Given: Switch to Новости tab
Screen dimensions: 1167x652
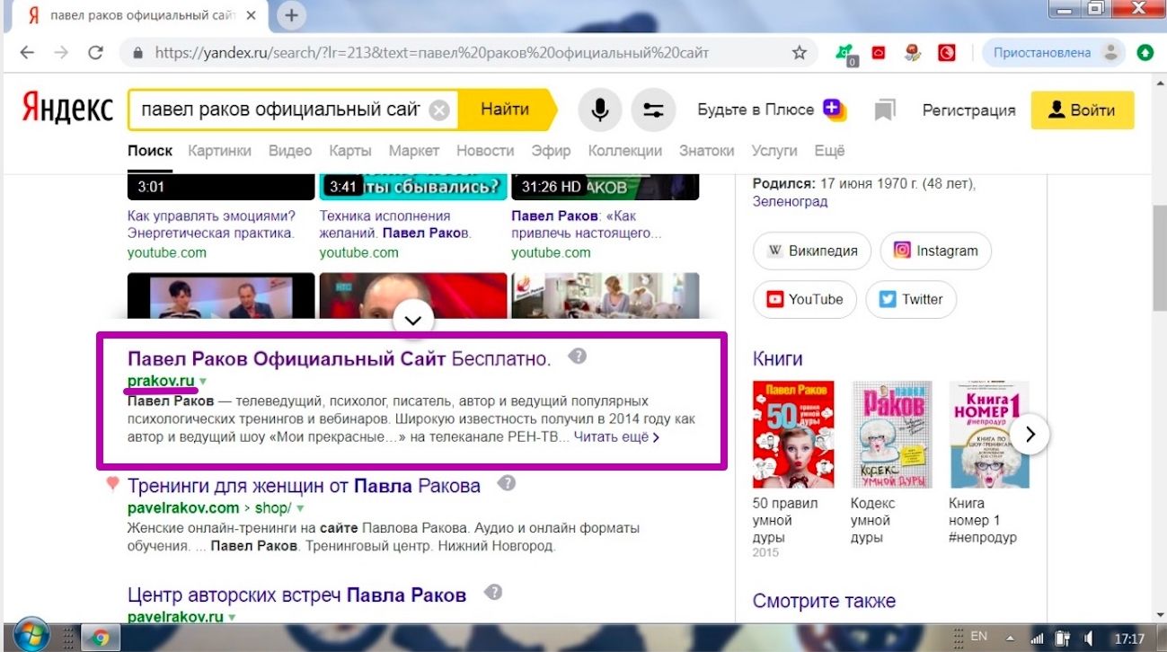Looking at the screenshot, I should pos(485,151).
